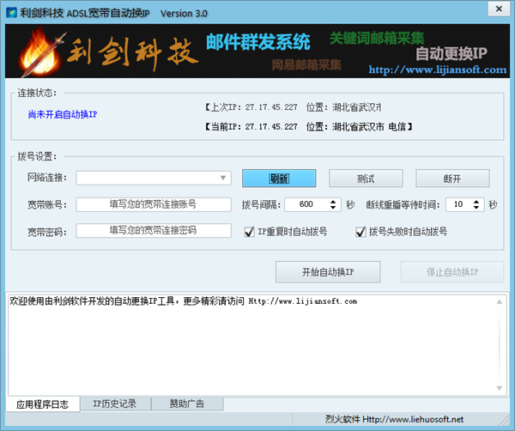Click 断线重播等待时间 value field 10
Viewport: 515px width, 431px height.
pos(458,204)
